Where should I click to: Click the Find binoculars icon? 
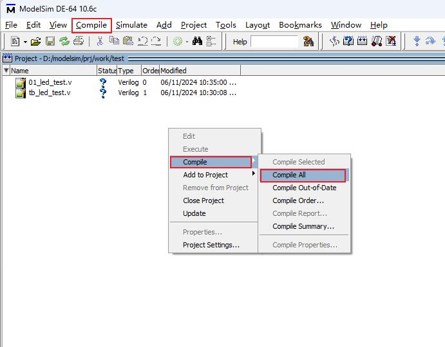[197, 41]
